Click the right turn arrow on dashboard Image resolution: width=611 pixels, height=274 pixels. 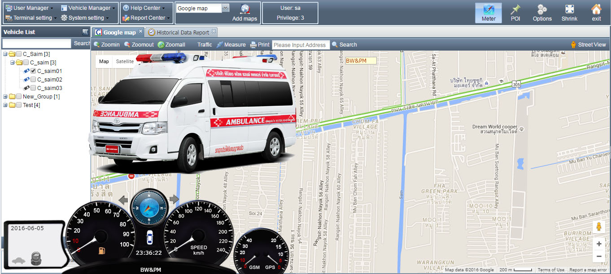174,199
